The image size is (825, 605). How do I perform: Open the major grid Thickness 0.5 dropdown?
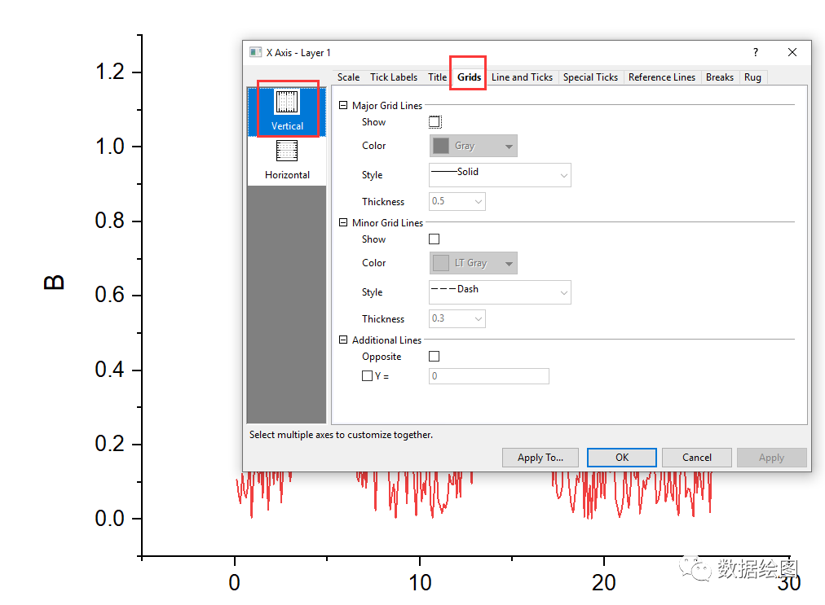click(x=457, y=201)
